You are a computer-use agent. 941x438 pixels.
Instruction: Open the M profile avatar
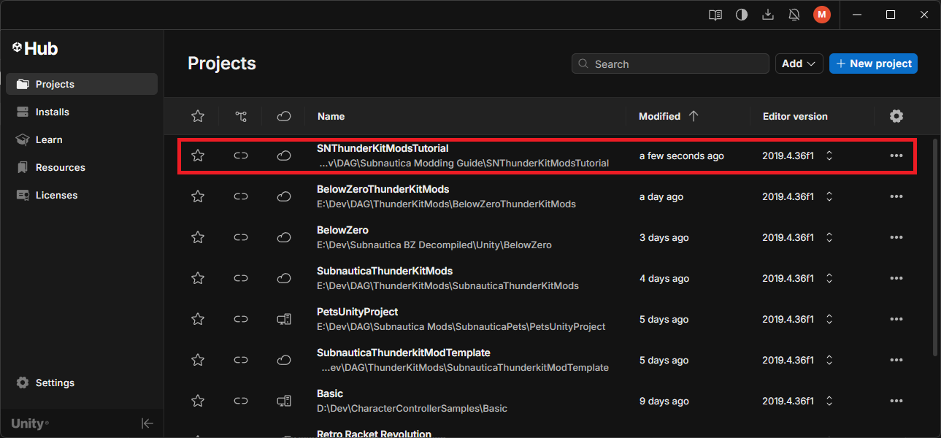pyautogui.click(x=821, y=14)
